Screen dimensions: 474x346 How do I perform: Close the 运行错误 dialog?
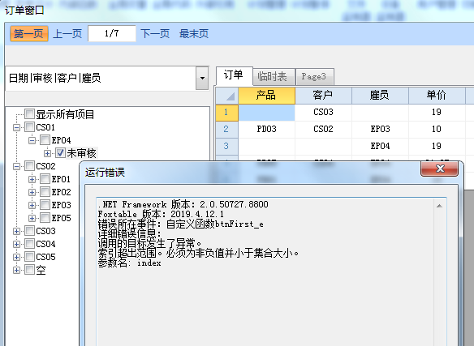[440, 169]
